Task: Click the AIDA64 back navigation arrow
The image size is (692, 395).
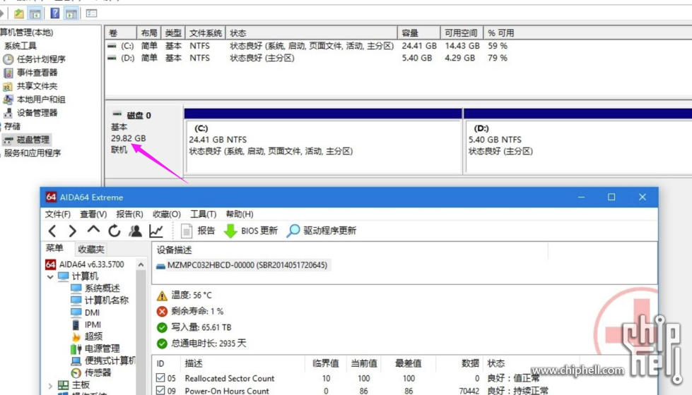Action: click(52, 231)
